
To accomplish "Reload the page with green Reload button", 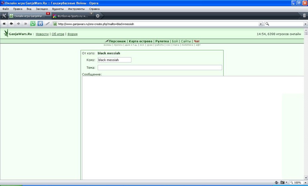I will (33, 24).
